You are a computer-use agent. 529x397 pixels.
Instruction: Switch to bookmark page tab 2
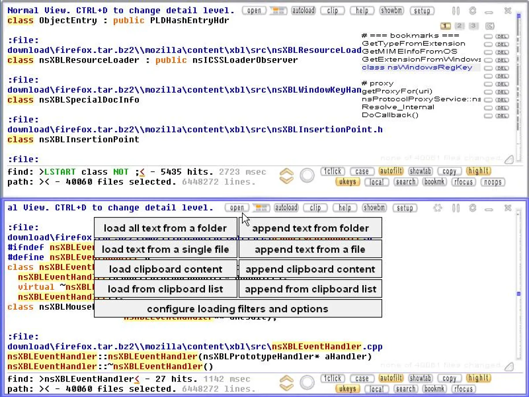[x=459, y=26]
